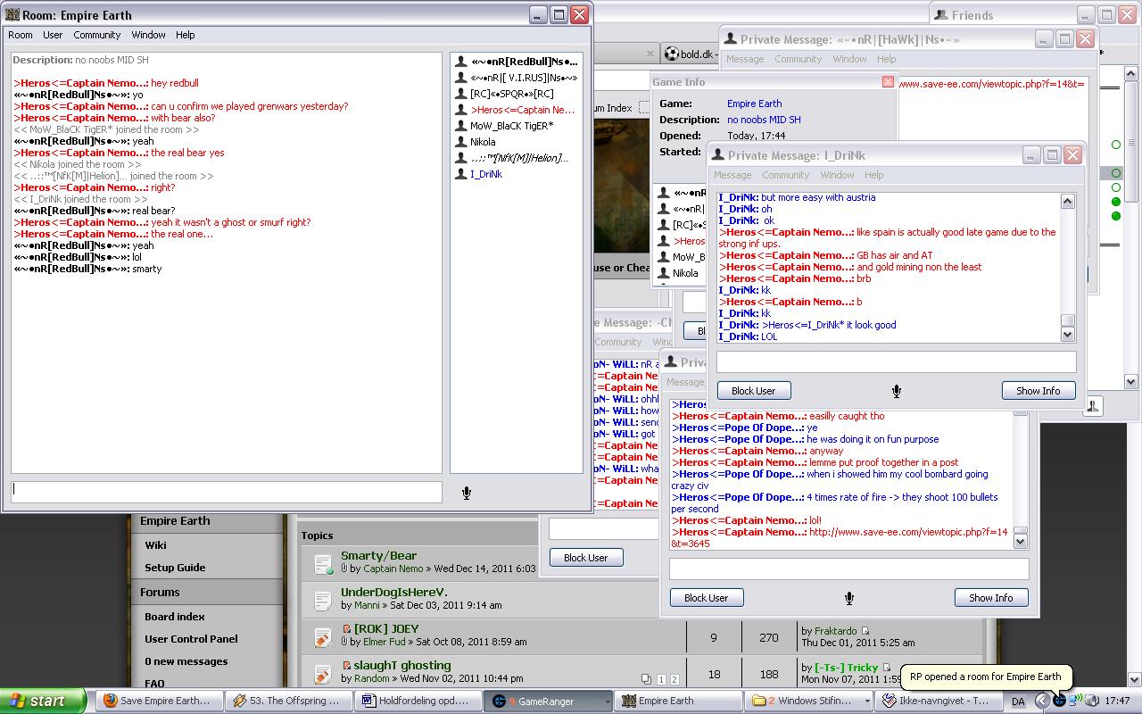Viewport: 1142px width, 714px height.
Task: Toggle the microphone in Empire Earth room
Action: click(466, 493)
